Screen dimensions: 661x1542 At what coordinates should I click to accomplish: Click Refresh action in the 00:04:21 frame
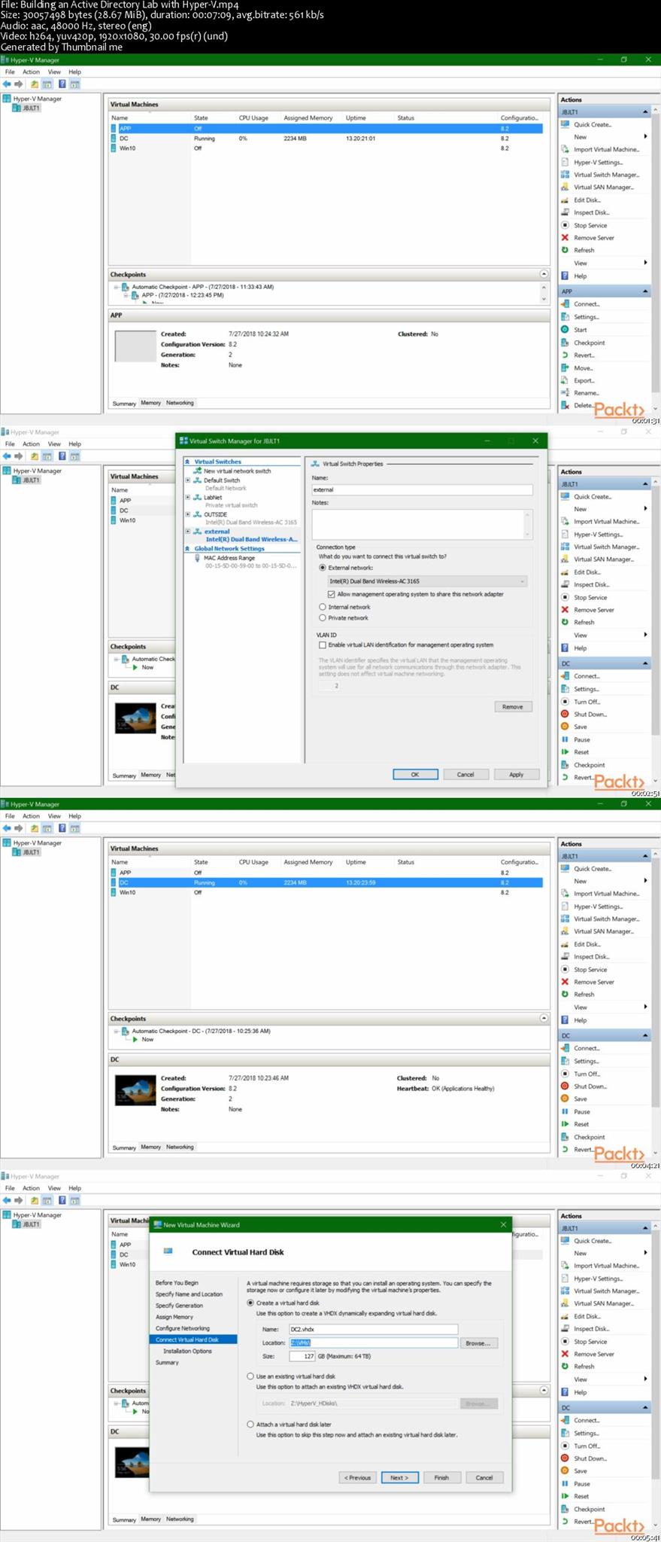(x=584, y=995)
